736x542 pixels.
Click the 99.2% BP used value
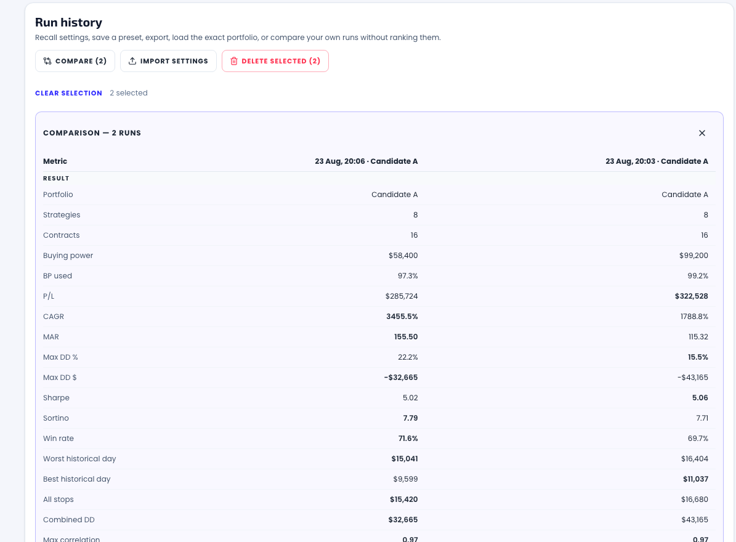coord(698,276)
